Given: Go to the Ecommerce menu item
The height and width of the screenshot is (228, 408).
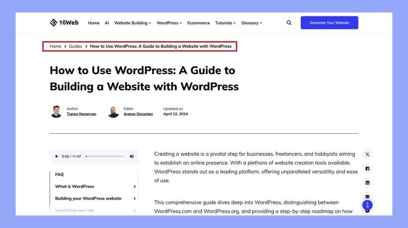Looking at the screenshot, I should coord(199,23).
